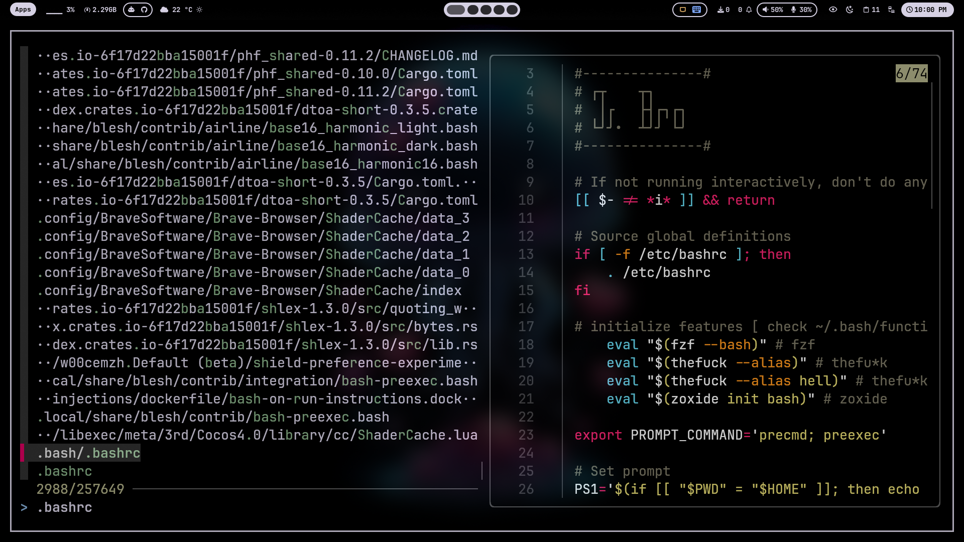Select the dtoa-short-0.3.5/Cargo.toml entry starting with rates.io

[x=257, y=200]
